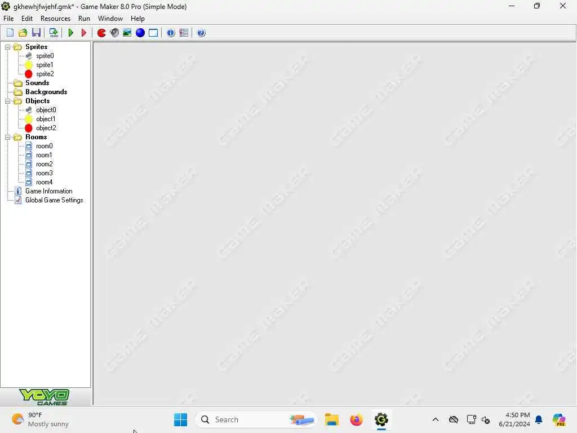This screenshot has width=577, height=433.
Task: Create an object using the blue ball icon
Action: click(140, 33)
